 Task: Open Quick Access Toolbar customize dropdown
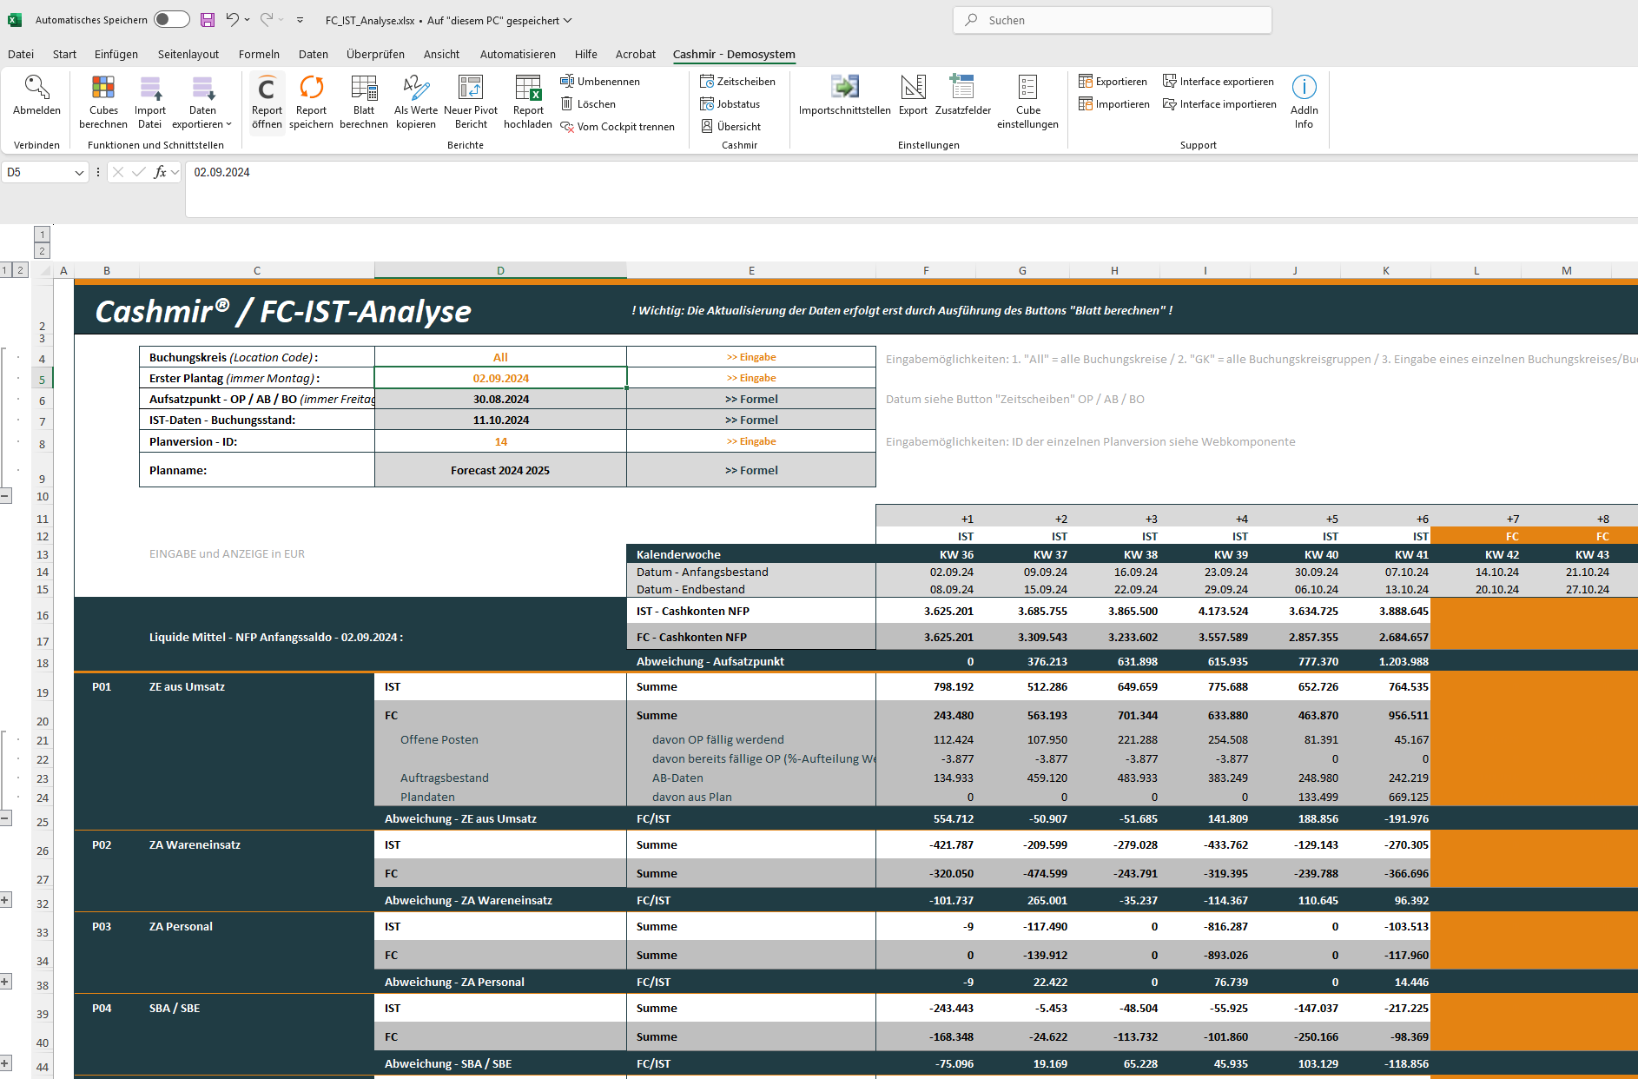(x=300, y=20)
